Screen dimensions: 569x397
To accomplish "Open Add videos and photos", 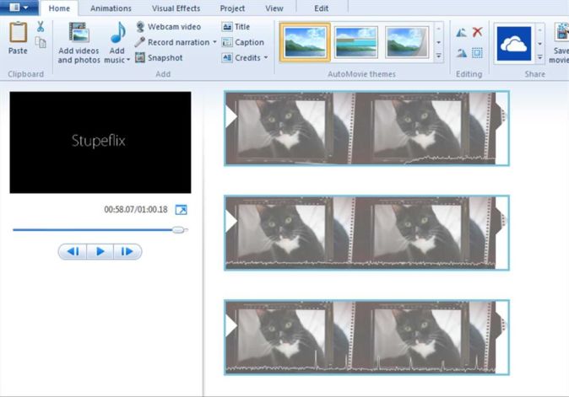I will 79,43.
